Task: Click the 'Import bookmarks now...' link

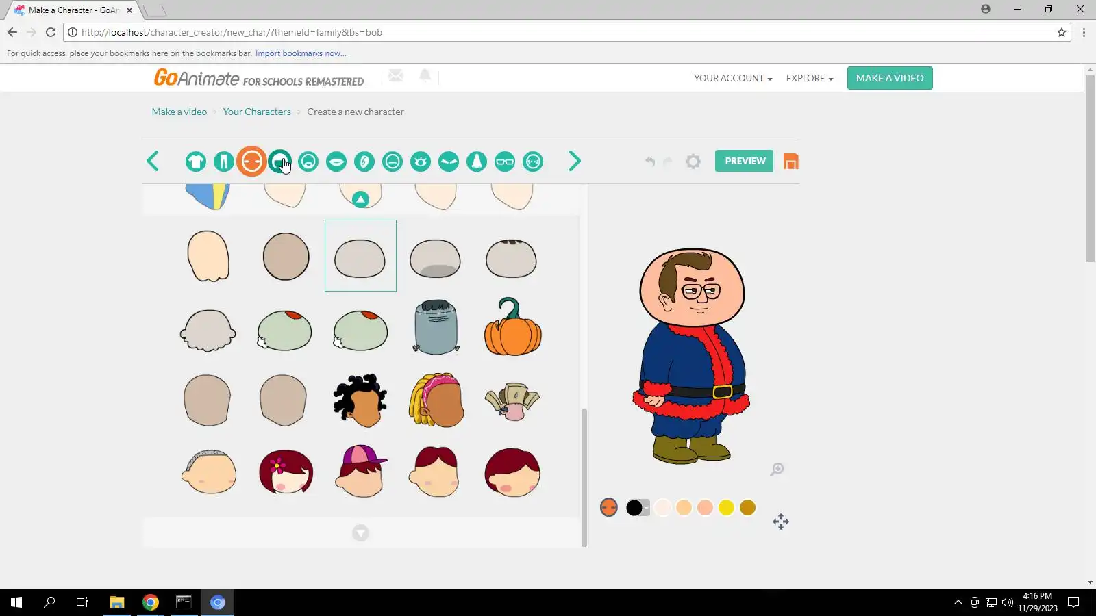Action: (301, 53)
